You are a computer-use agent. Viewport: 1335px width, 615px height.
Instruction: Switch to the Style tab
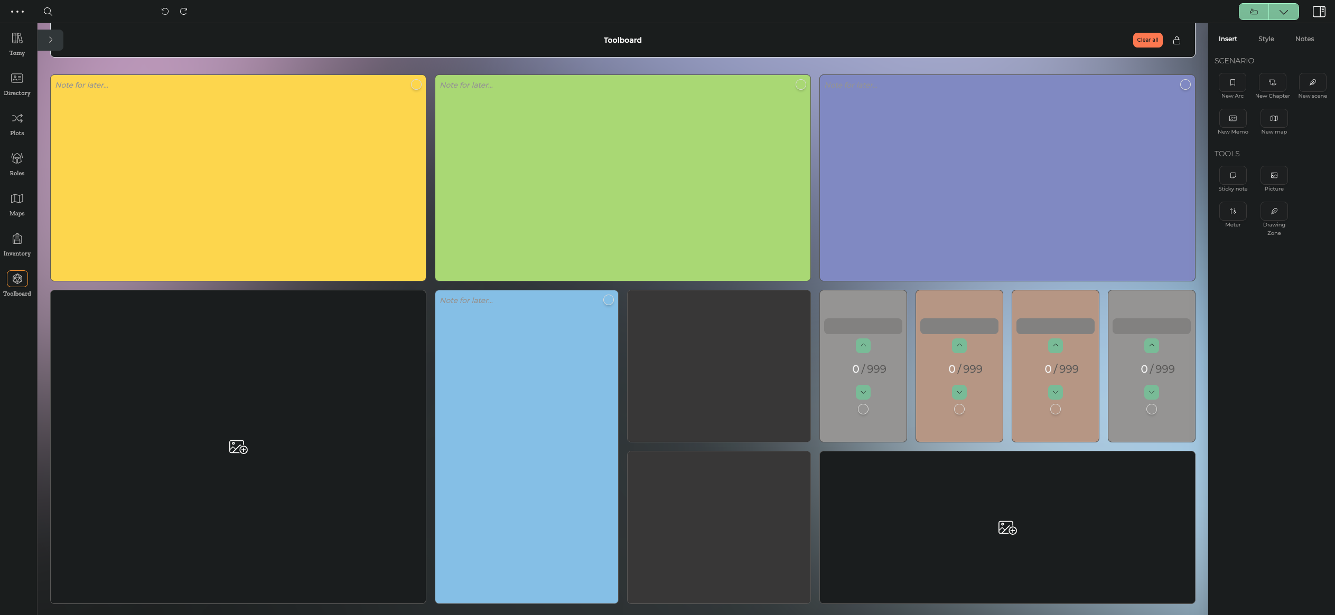[x=1266, y=39]
